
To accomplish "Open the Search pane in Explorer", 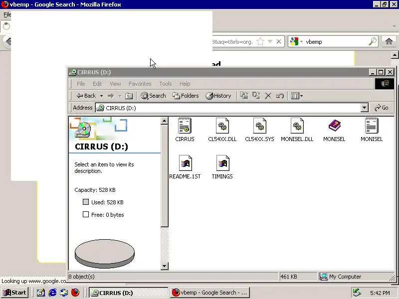I will coord(153,96).
